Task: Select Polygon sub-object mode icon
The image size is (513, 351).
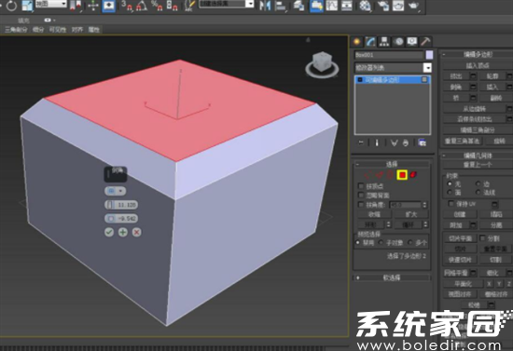Action: [x=402, y=175]
